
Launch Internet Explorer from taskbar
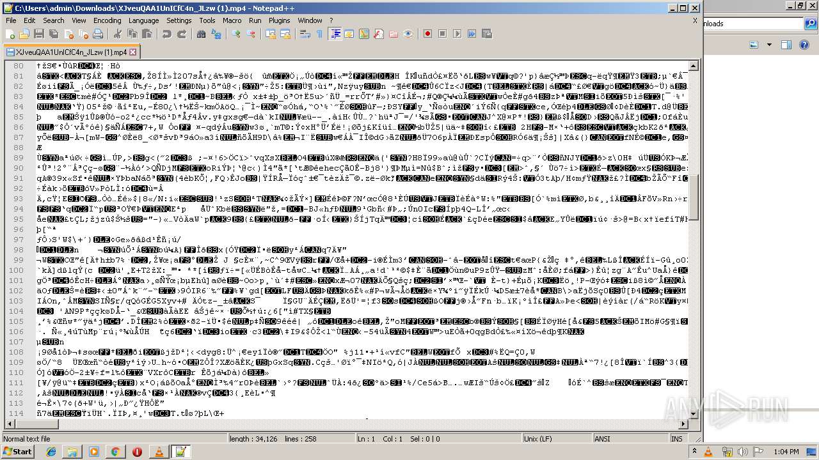[51, 452]
